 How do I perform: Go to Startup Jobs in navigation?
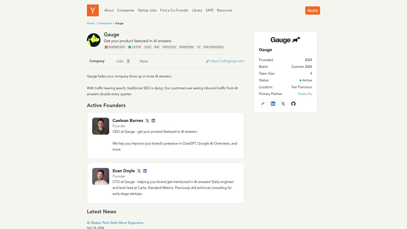(147, 11)
